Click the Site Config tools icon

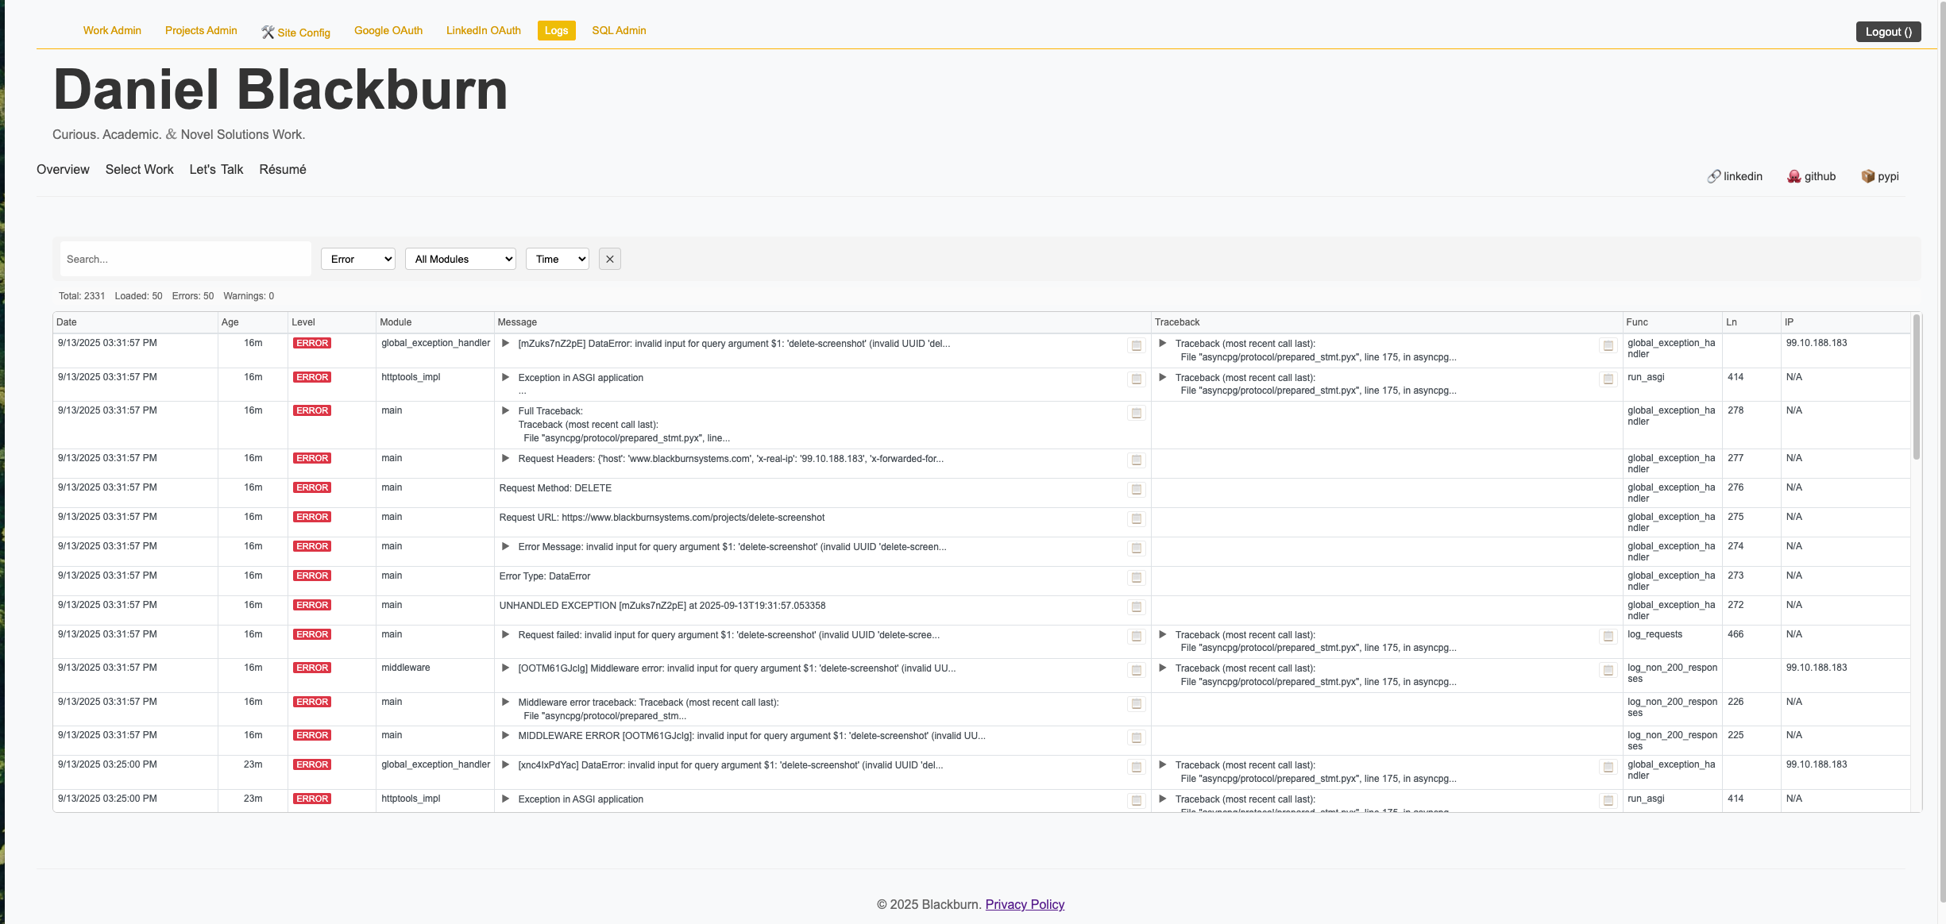pyautogui.click(x=268, y=32)
